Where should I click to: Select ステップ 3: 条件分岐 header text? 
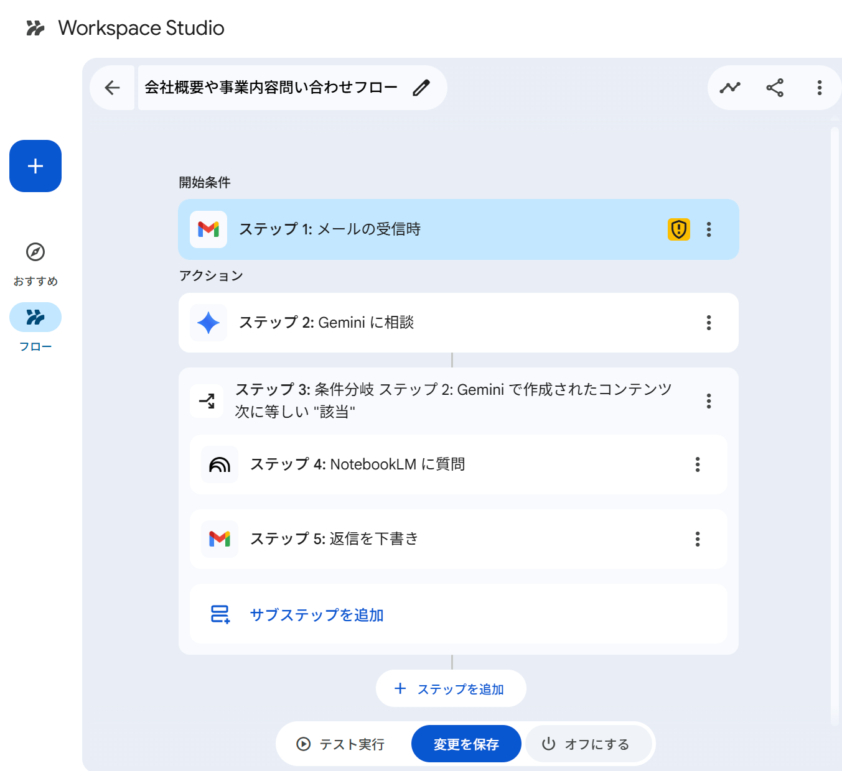pos(453,400)
